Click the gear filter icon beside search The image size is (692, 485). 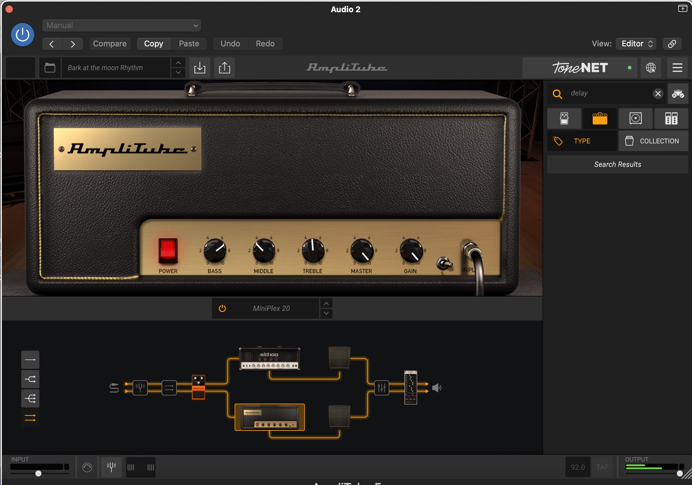click(x=678, y=94)
